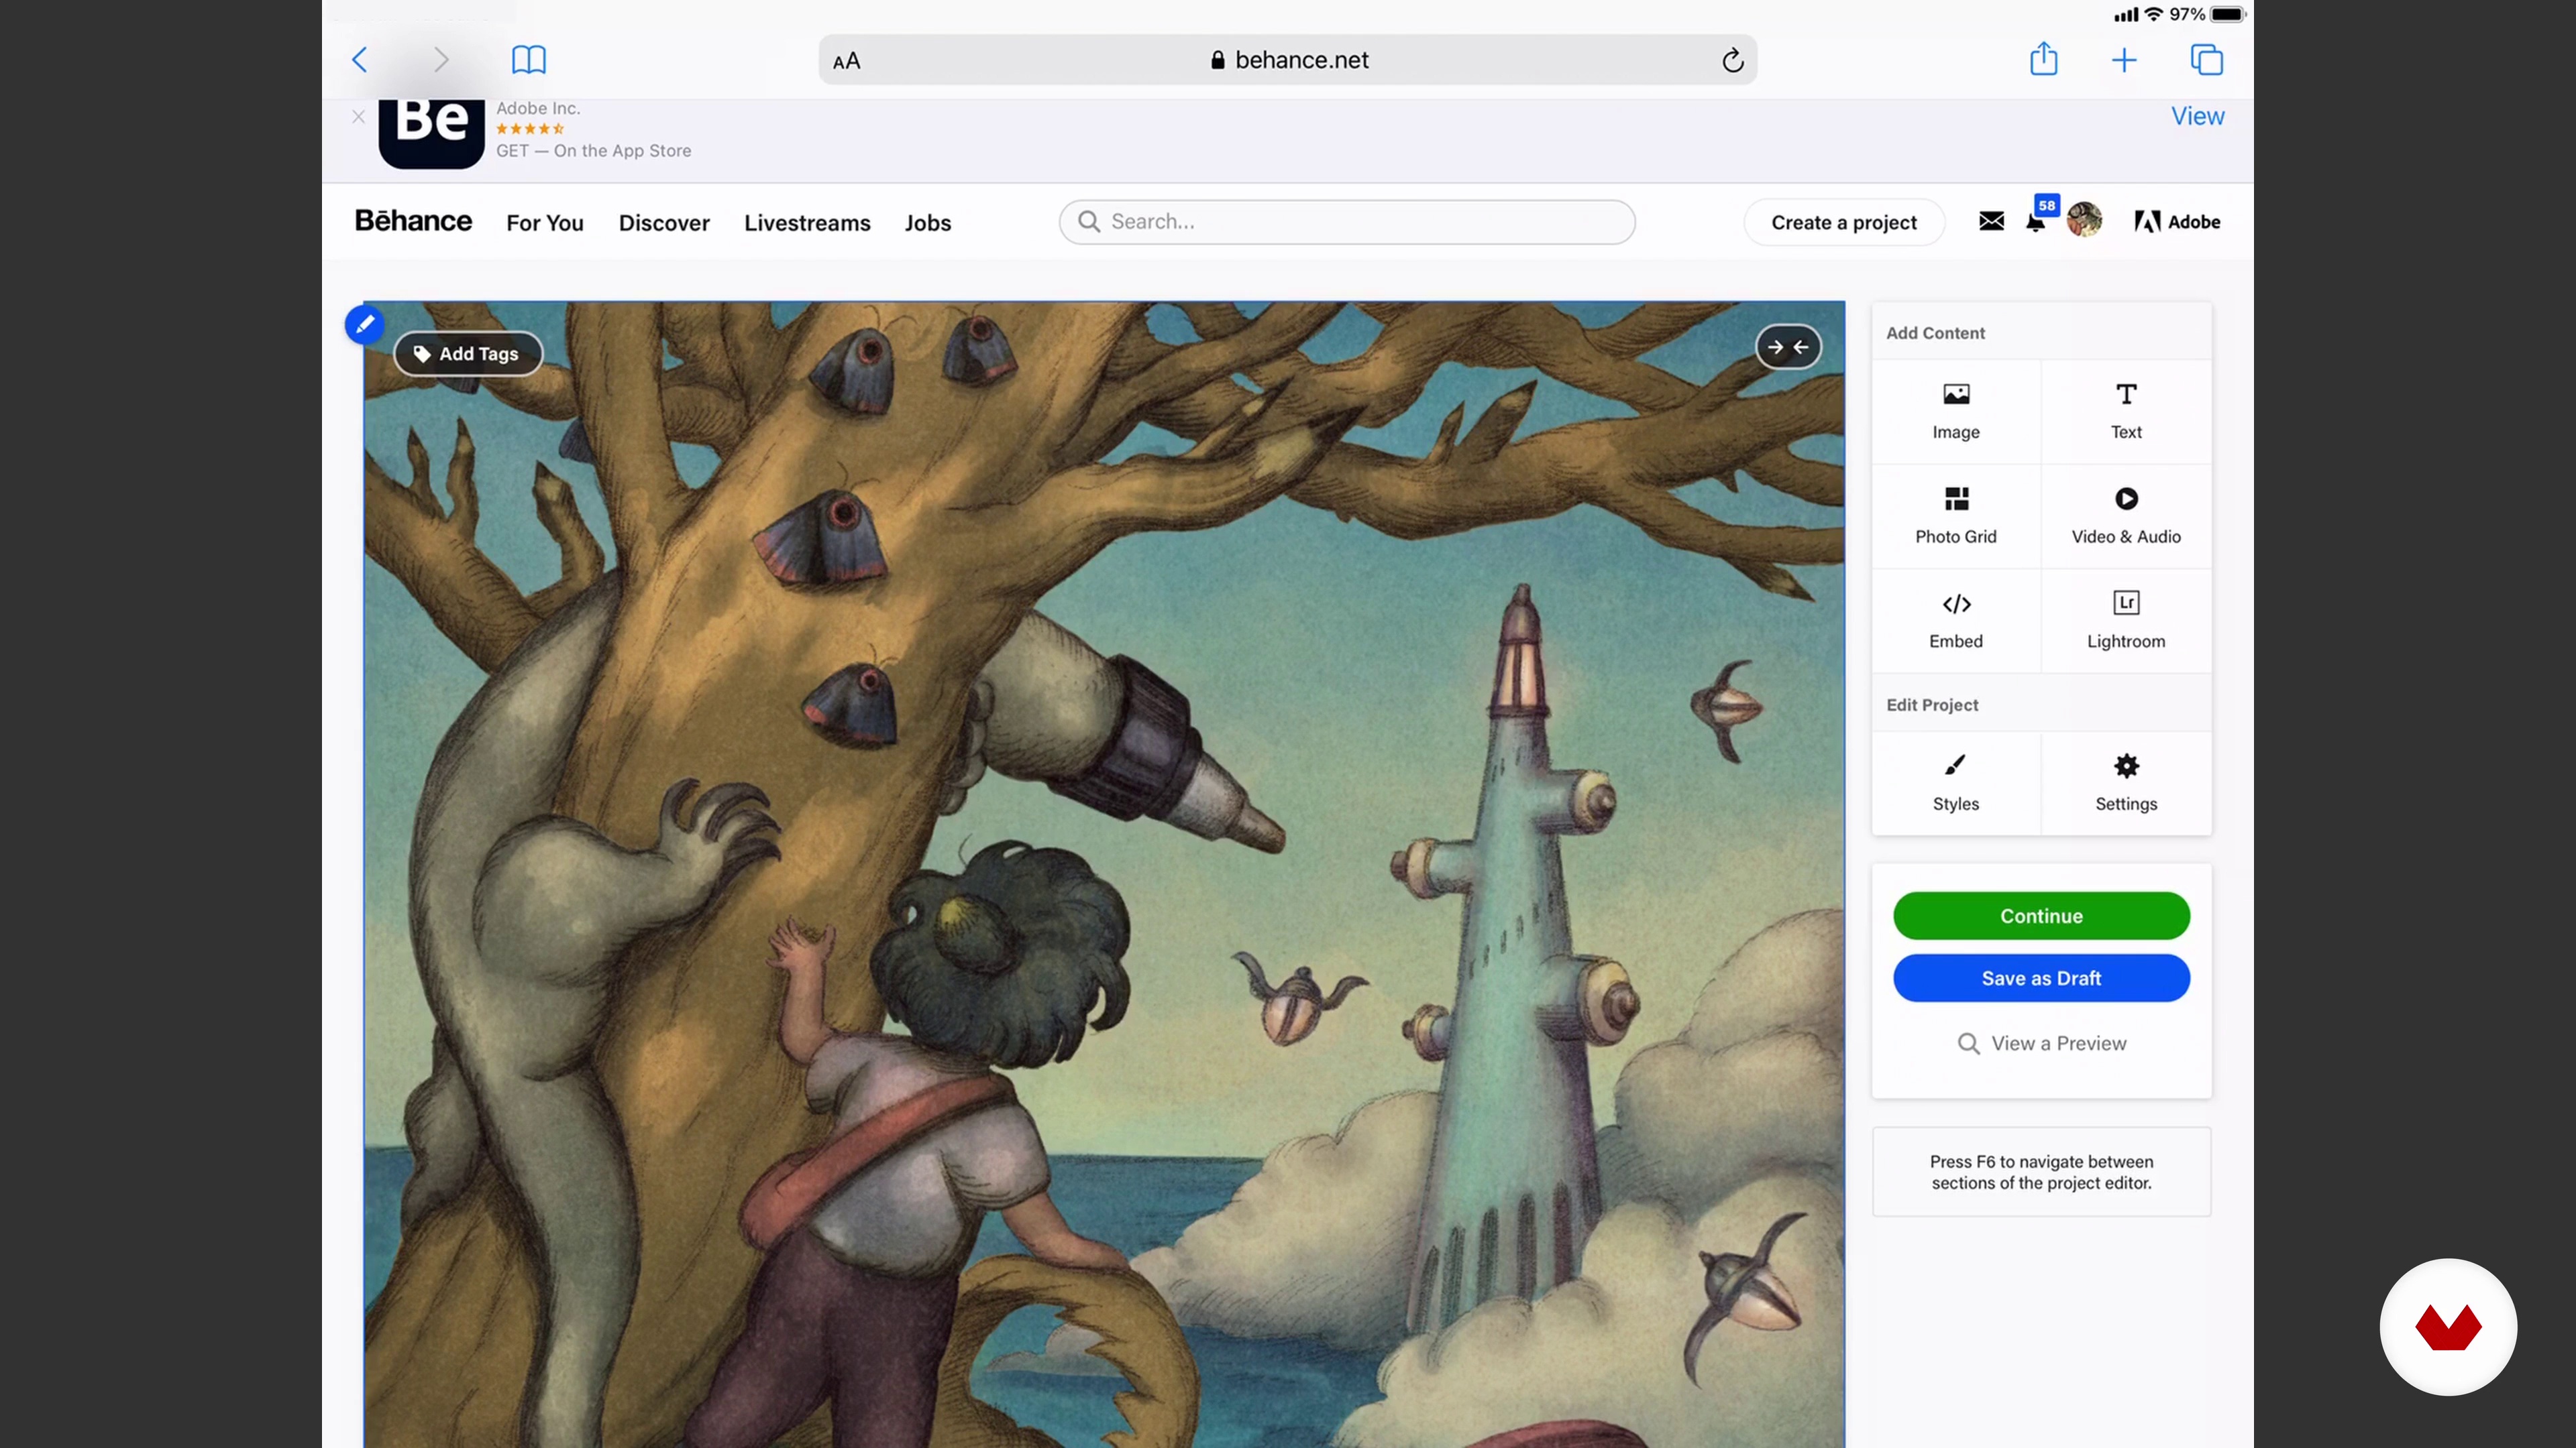Click the "Press F6 to navigate" hint text

(2041, 1172)
